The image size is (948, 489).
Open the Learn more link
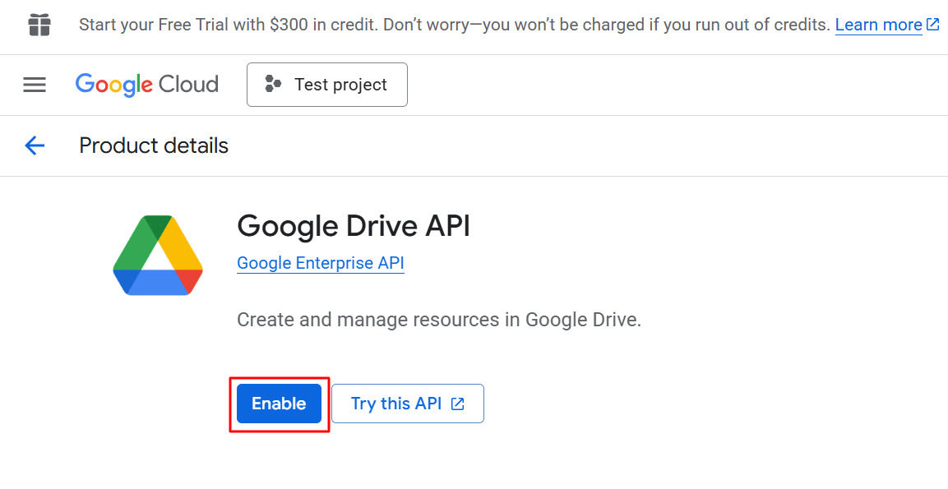(878, 25)
